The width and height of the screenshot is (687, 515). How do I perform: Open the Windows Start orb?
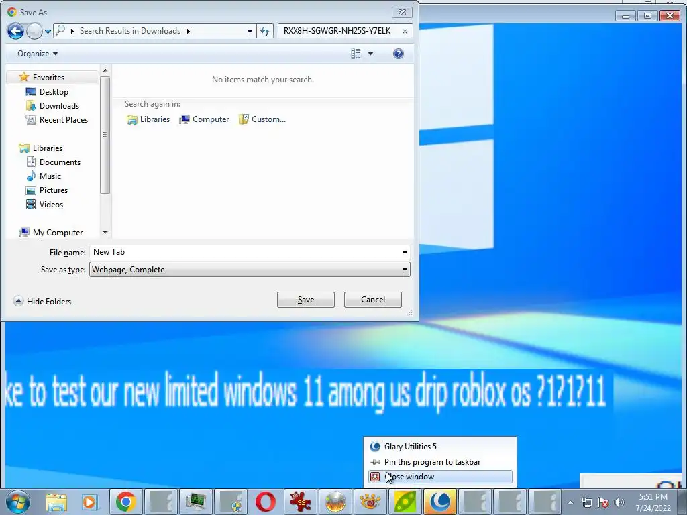click(x=18, y=502)
